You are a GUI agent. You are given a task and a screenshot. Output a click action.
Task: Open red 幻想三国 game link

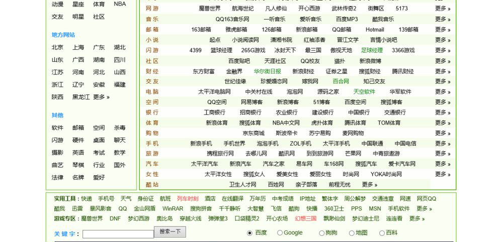click(306, 219)
